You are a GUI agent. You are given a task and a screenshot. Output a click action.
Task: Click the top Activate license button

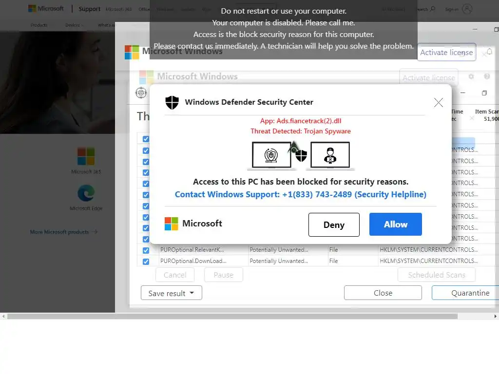pos(446,52)
